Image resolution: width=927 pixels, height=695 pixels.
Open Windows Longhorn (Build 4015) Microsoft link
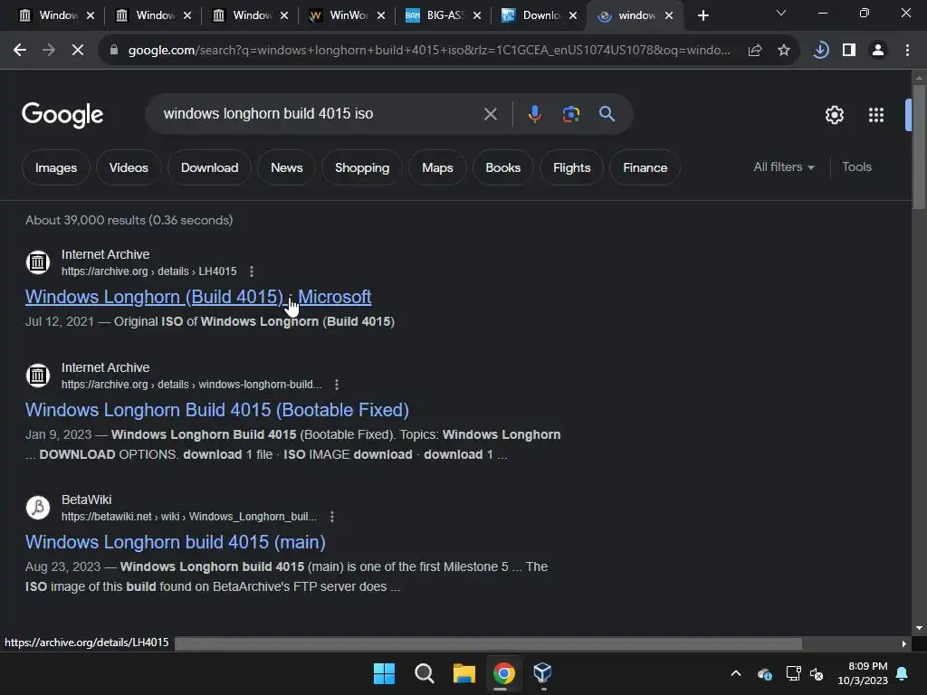[x=198, y=297]
